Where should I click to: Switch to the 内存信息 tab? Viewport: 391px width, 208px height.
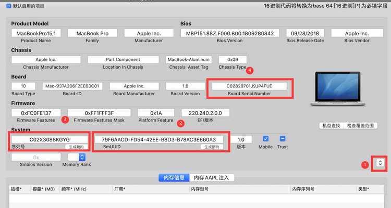tap(174, 178)
